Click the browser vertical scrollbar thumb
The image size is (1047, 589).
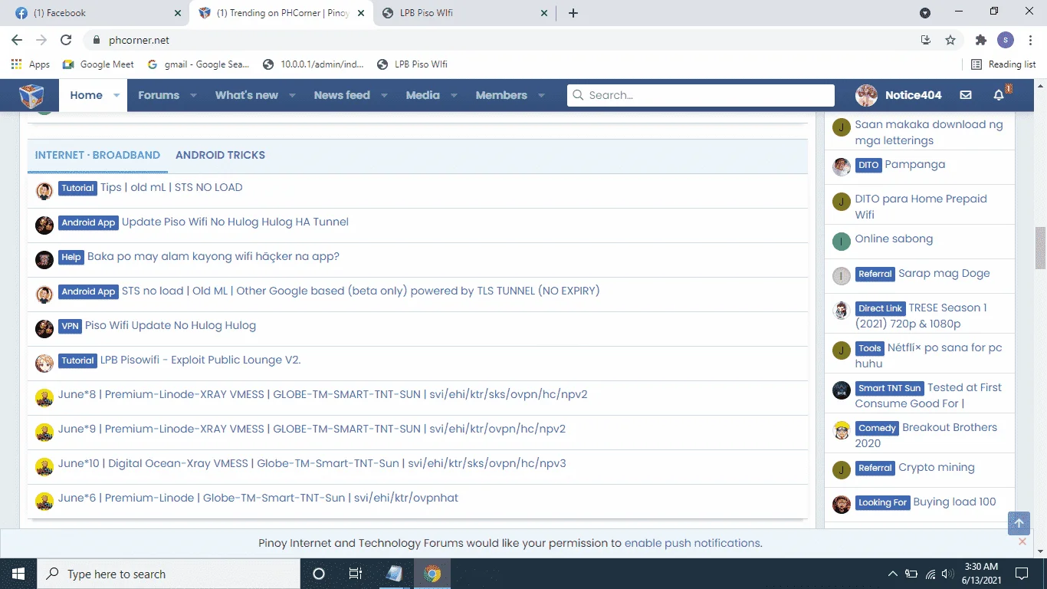[x=1040, y=248]
